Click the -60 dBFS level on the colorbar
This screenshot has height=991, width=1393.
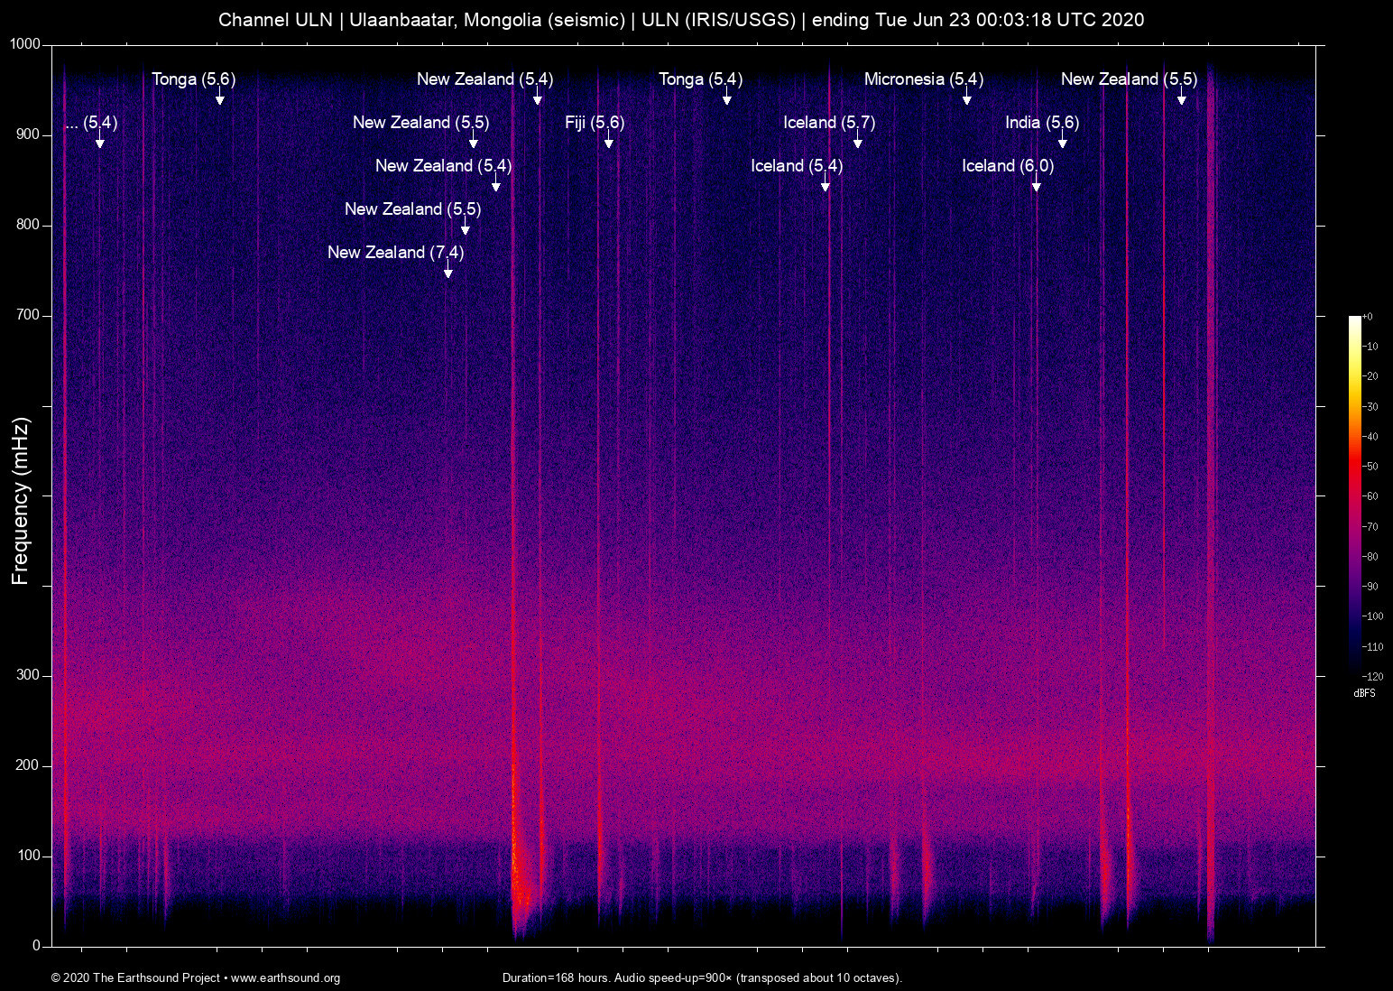click(1370, 495)
